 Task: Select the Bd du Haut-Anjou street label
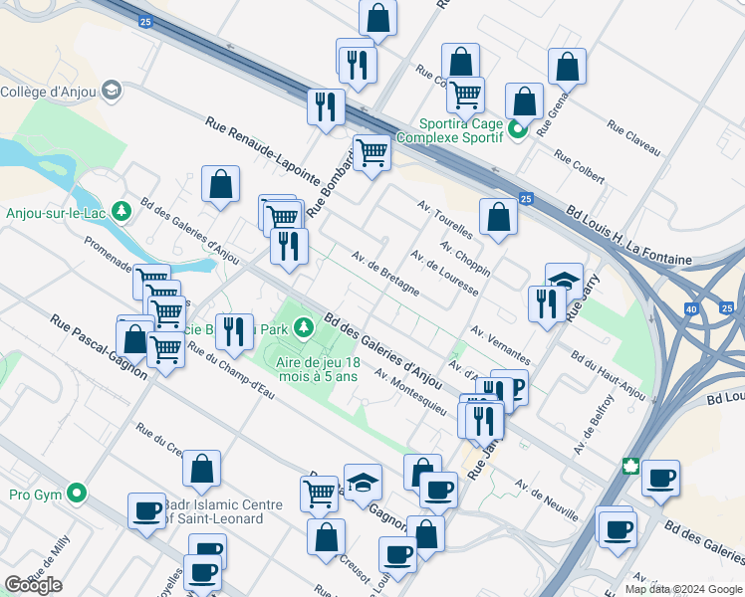pyautogui.click(x=609, y=375)
